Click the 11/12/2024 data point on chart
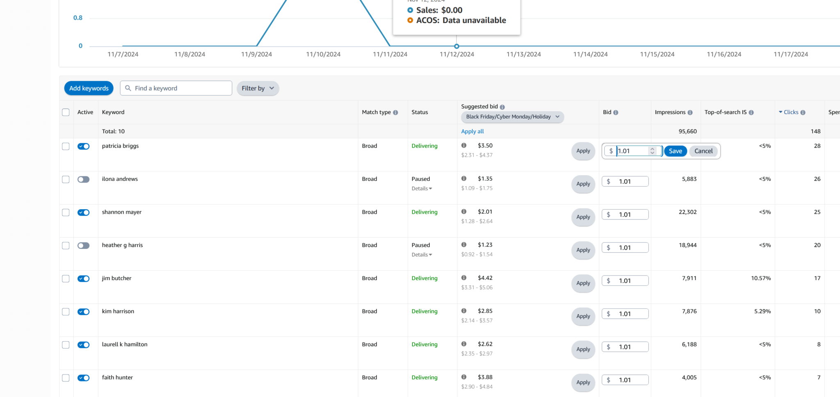The height and width of the screenshot is (397, 840). [457, 46]
